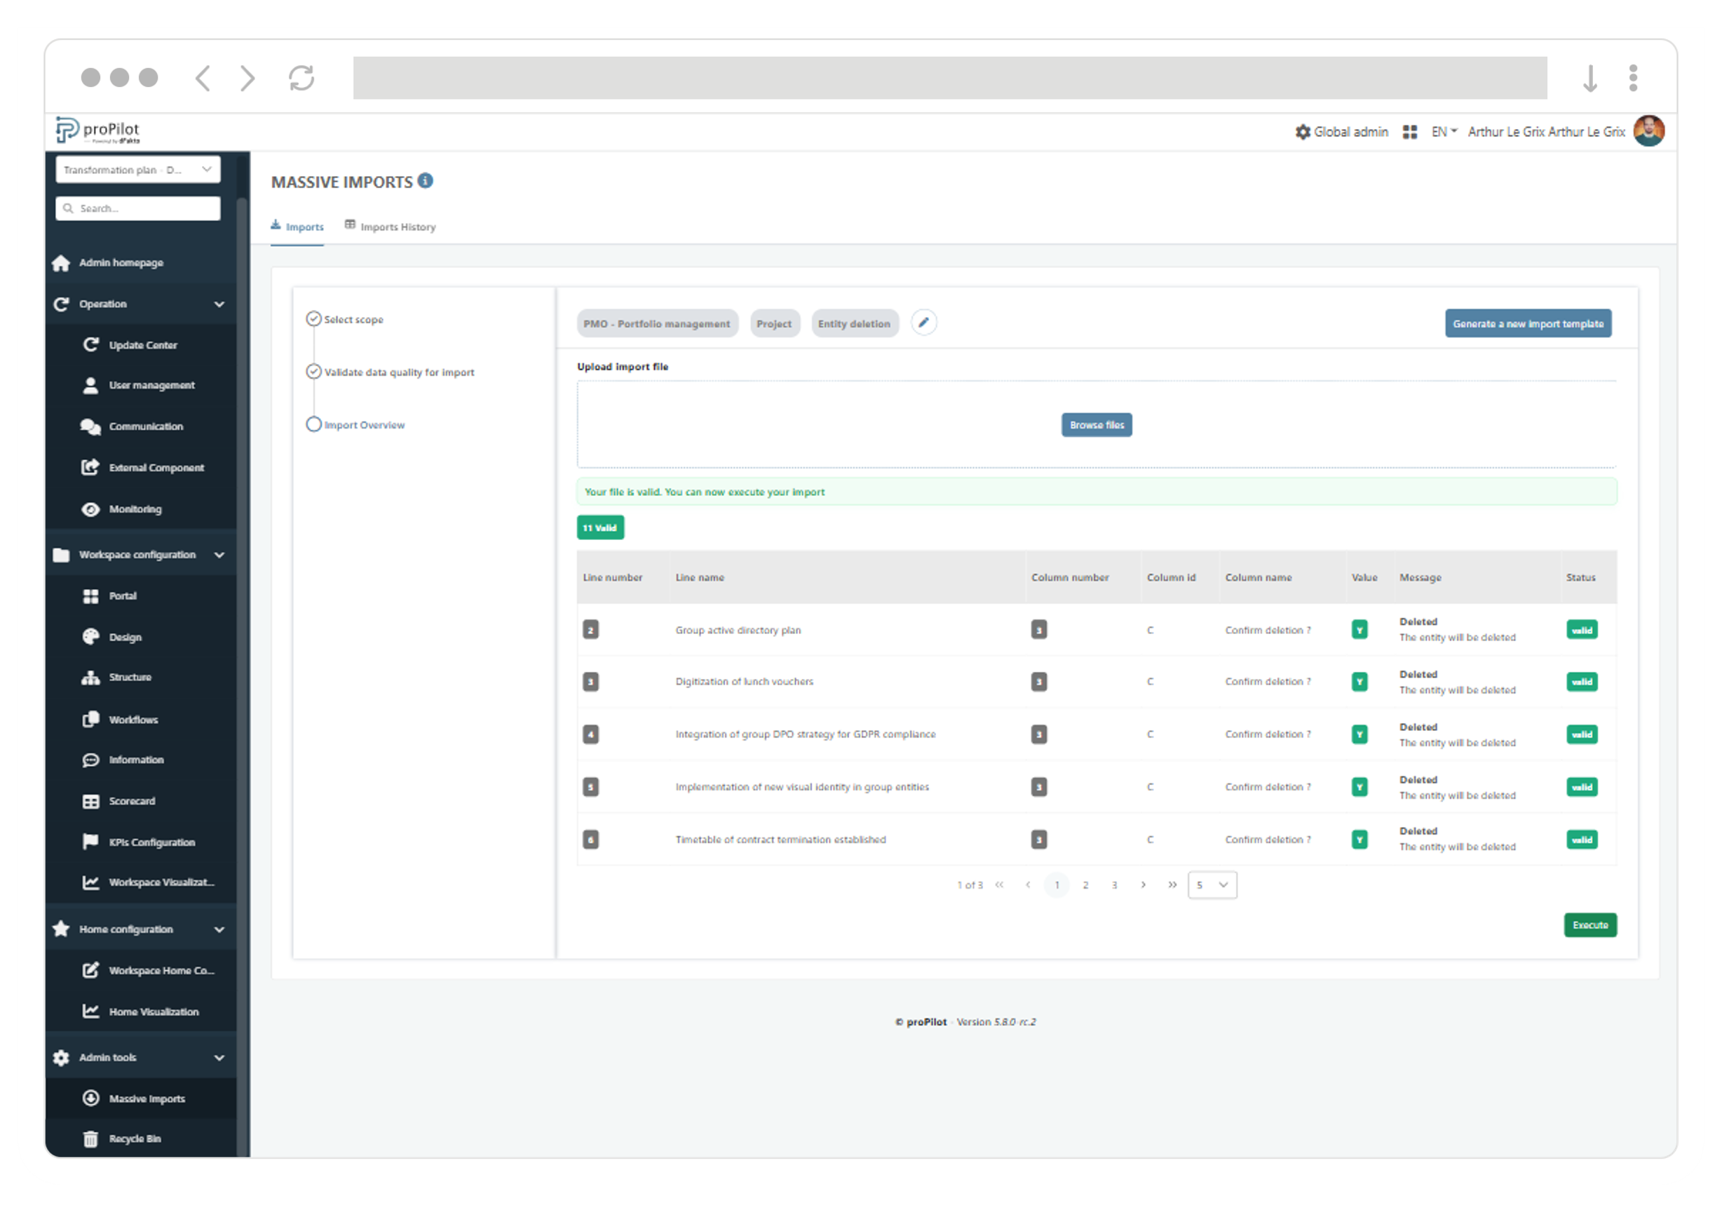The height and width of the screenshot is (1205, 1722).
Task: Click Arthur Le Grix user name
Action: click(x=1546, y=132)
